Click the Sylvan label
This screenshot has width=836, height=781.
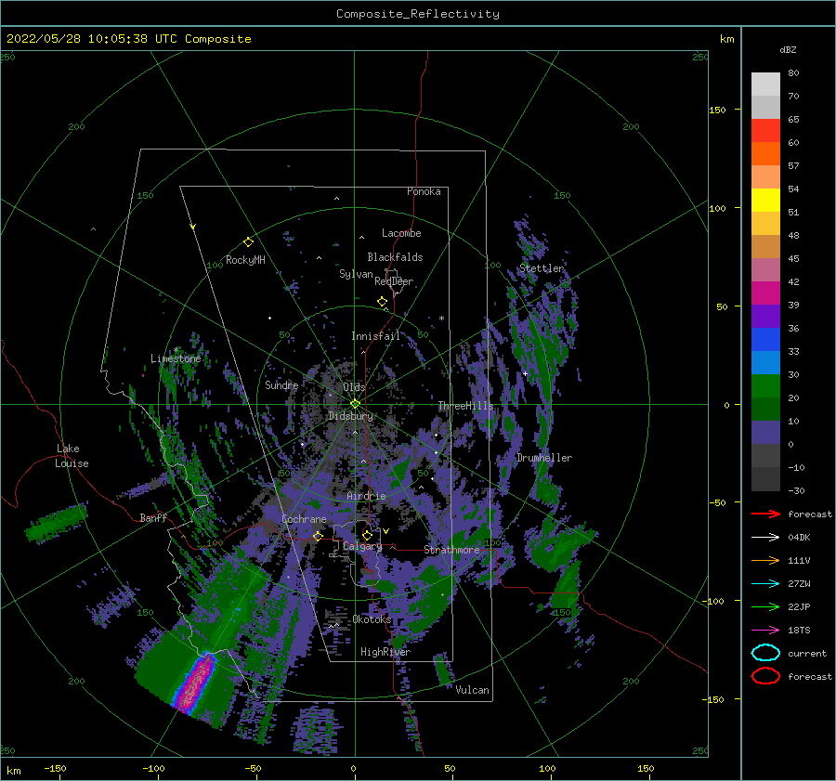[356, 274]
